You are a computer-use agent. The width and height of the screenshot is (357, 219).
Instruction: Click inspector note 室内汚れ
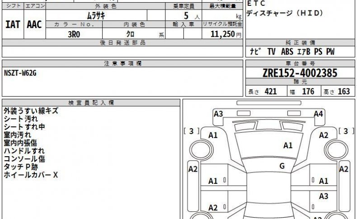[x=17, y=135]
